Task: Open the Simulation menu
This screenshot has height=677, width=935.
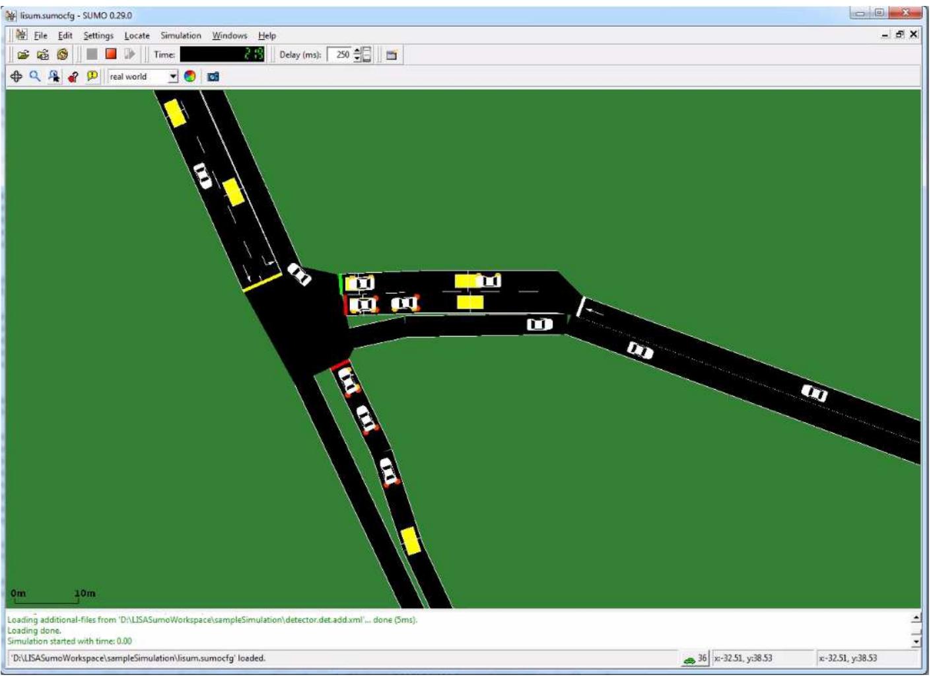Action: [181, 36]
